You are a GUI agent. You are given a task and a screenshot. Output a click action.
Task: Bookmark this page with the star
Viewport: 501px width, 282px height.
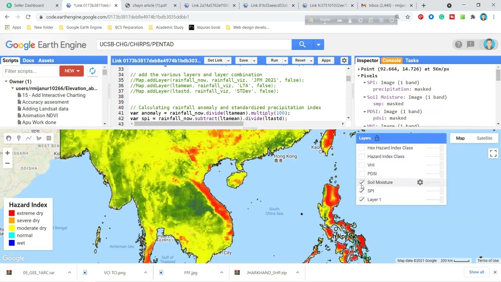408,17
